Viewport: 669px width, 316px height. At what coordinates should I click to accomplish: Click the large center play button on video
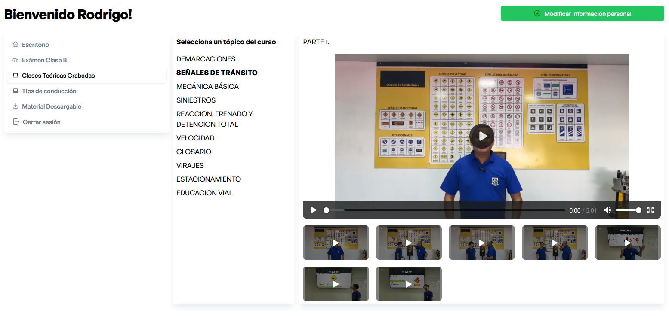click(482, 136)
